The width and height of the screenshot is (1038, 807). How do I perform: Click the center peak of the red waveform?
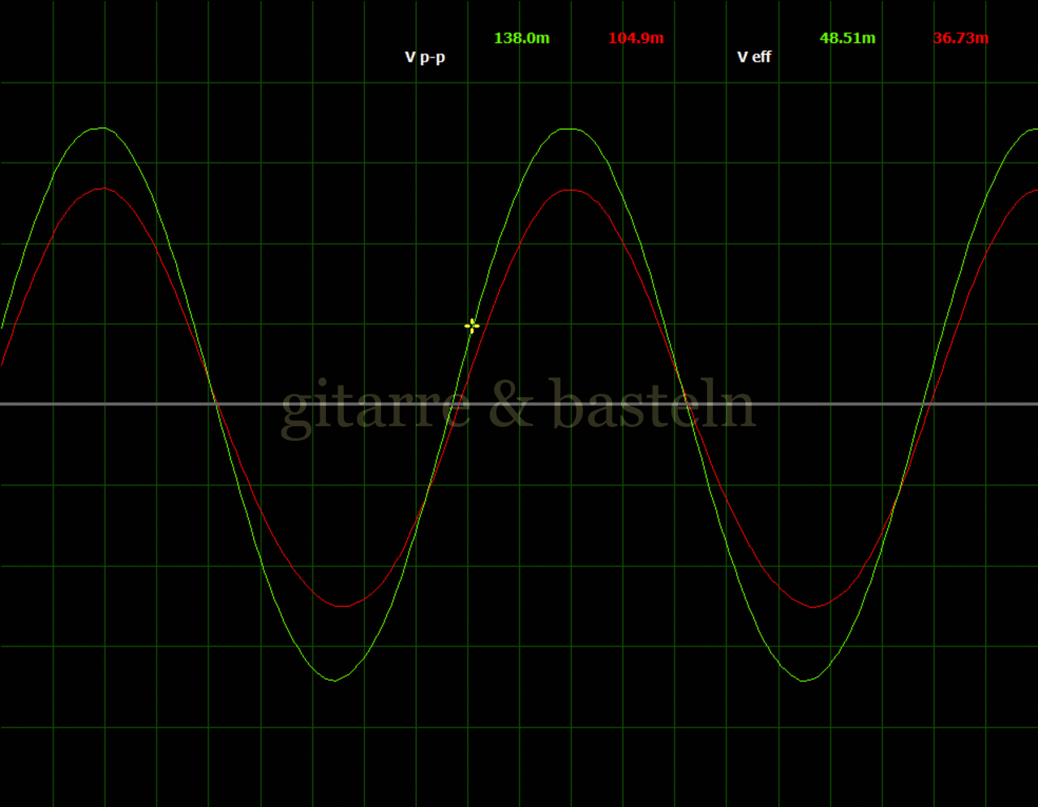pos(570,190)
